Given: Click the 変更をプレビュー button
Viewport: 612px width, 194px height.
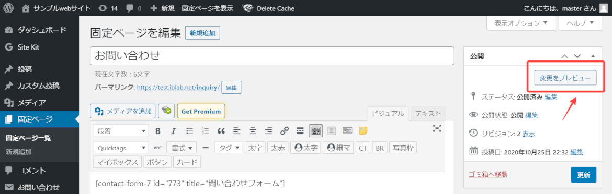Looking at the screenshot, I should click(x=565, y=78).
